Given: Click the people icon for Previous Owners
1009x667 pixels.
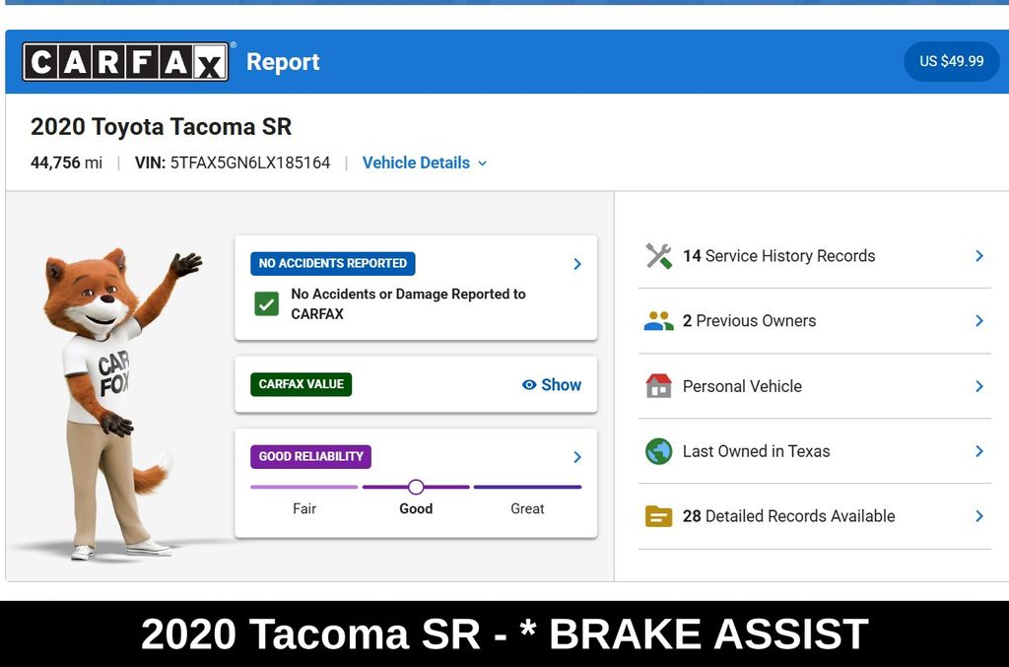Looking at the screenshot, I should click(659, 321).
